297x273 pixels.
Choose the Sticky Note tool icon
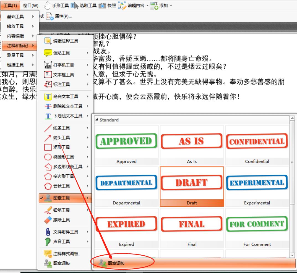48,53
